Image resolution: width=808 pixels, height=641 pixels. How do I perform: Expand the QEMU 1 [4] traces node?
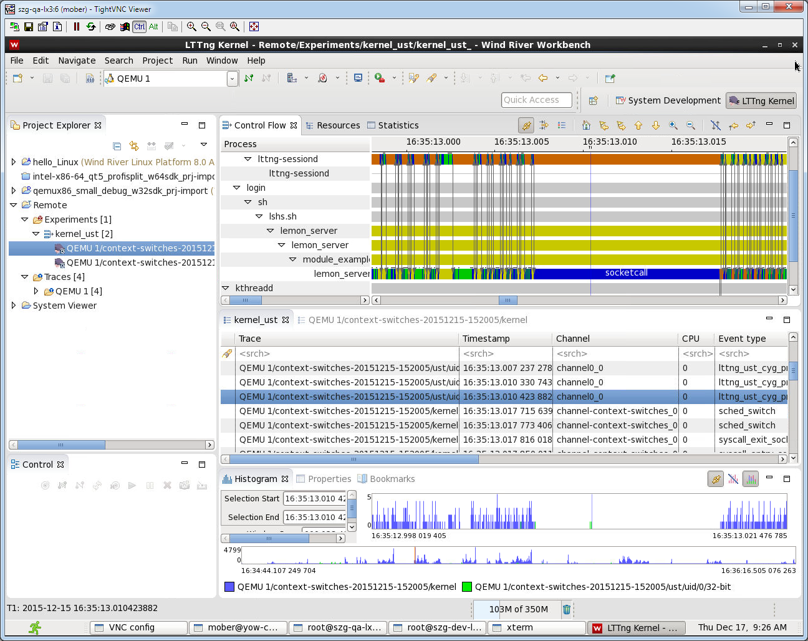[x=36, y=291]
